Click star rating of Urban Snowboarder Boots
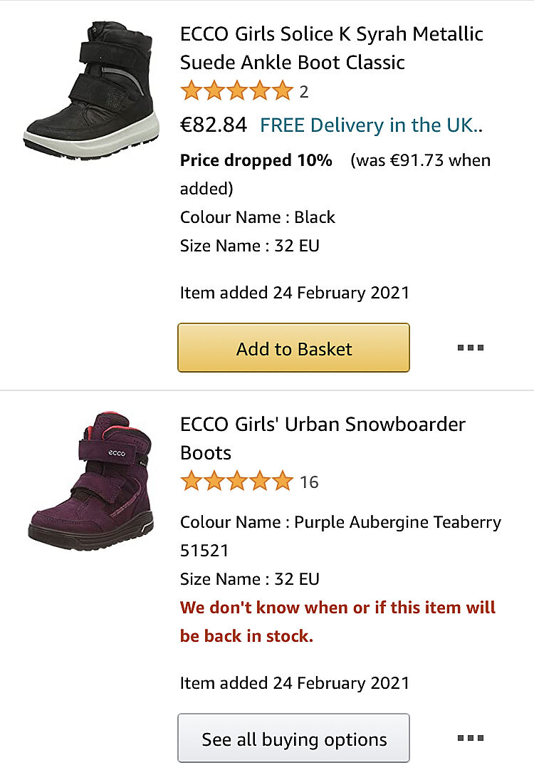This screenshot has height=780, width=534. tap(236, 482)
